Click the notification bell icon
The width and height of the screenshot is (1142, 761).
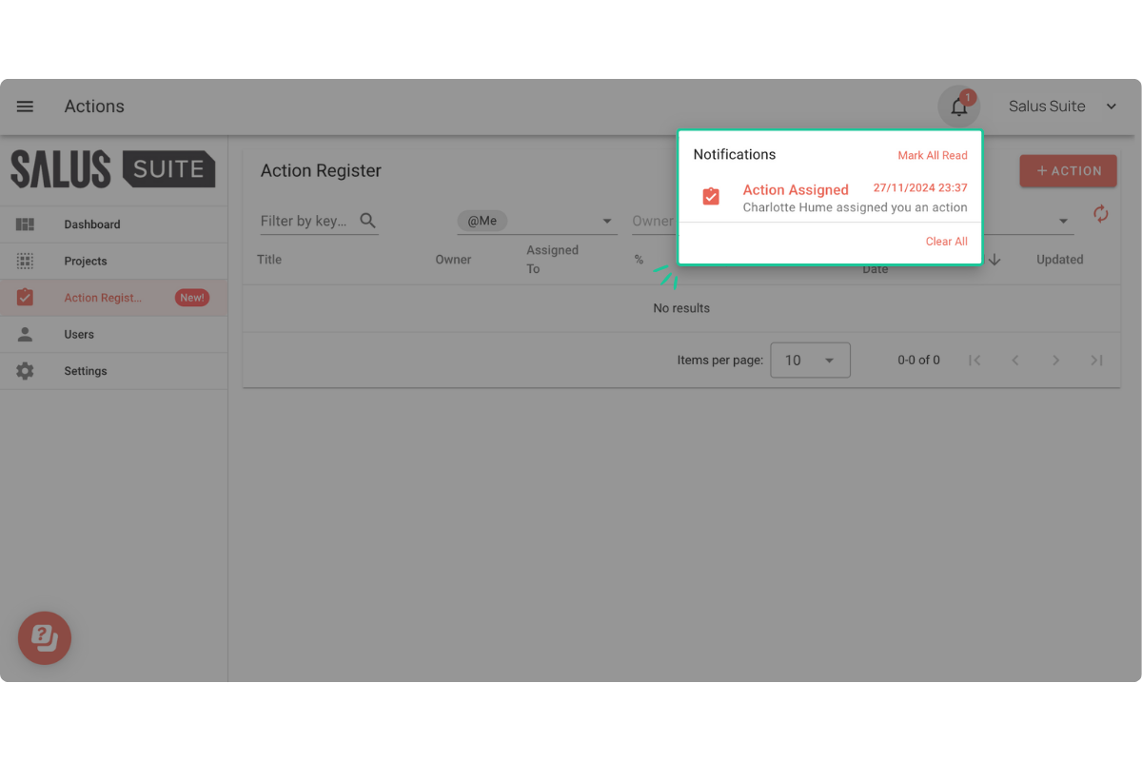coord(958,107)
